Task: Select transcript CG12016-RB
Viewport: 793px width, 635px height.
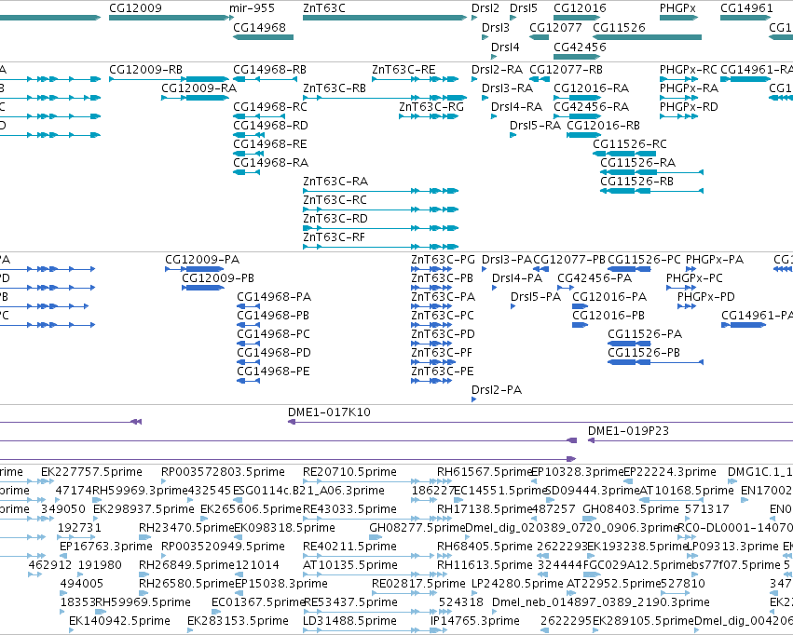Action: tap(603, 126)
